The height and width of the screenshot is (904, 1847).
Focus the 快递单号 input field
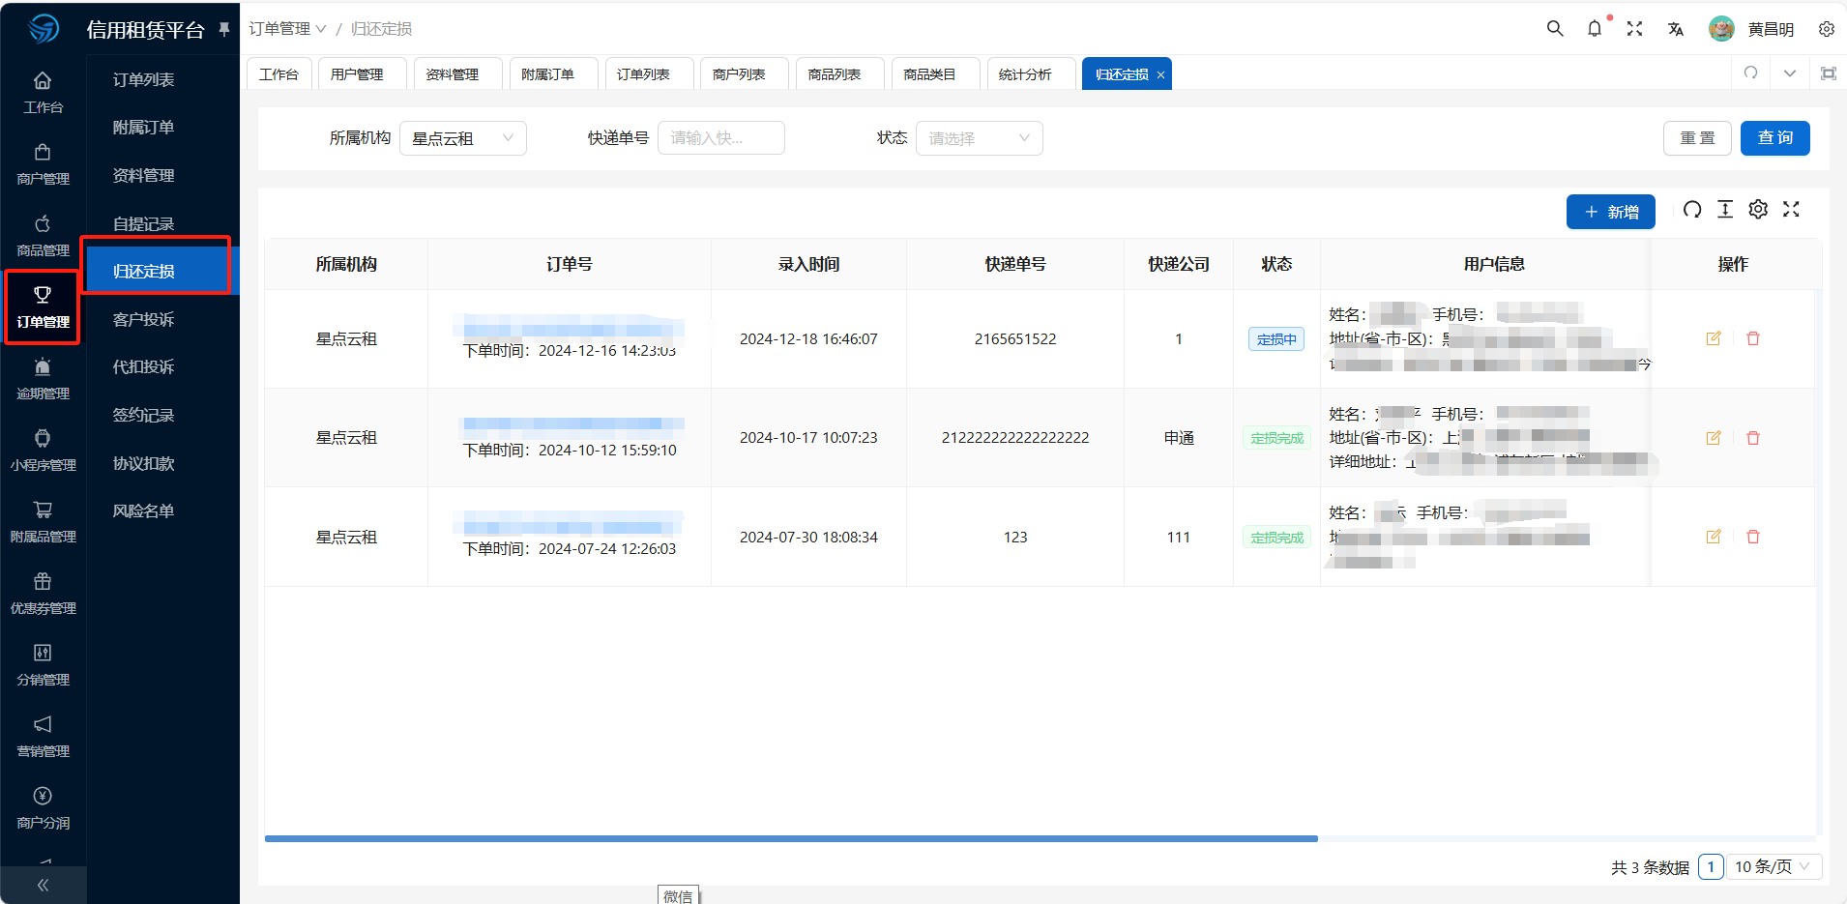pos(721,138)
